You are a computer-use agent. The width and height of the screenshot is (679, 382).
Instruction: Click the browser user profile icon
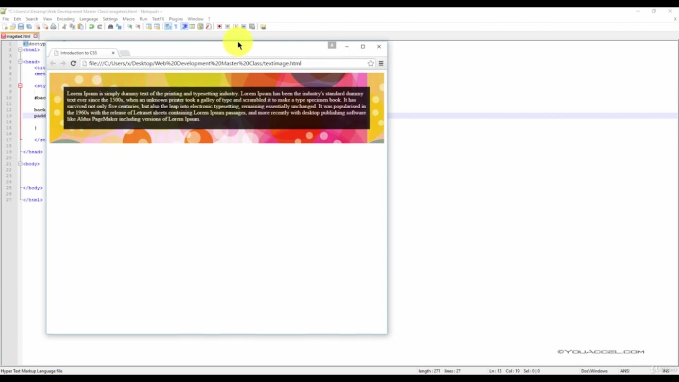pos(332,46)
